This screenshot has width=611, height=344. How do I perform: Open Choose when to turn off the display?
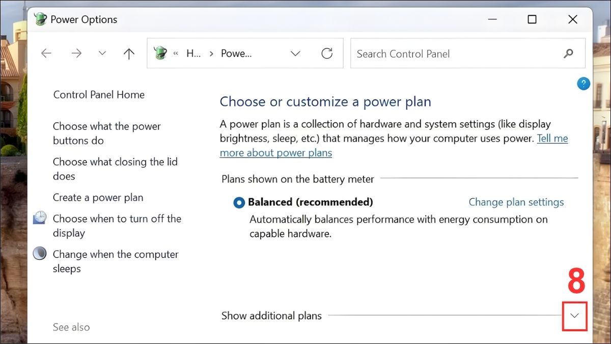[117, 226]
